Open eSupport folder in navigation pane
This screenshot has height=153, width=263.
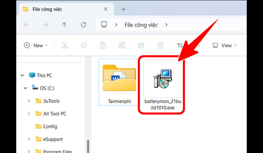53,139
